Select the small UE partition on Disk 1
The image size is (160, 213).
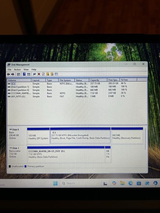(x=108, y=154)
